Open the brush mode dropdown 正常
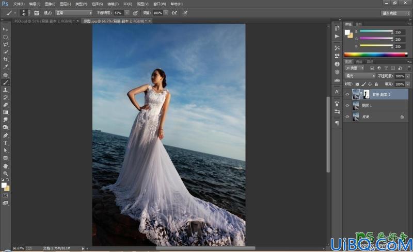The width and height of the screenshot is (413, 252). click(73, 13)
